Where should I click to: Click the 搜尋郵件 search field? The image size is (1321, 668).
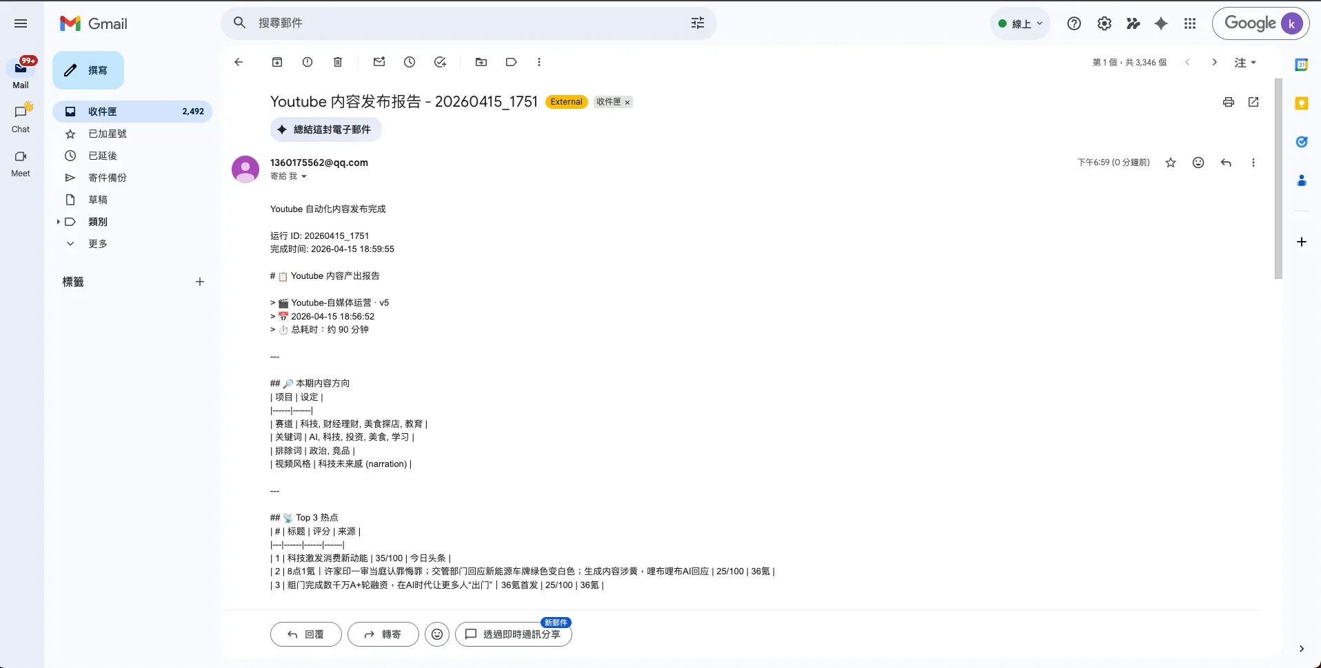click(x=469, y=23)
